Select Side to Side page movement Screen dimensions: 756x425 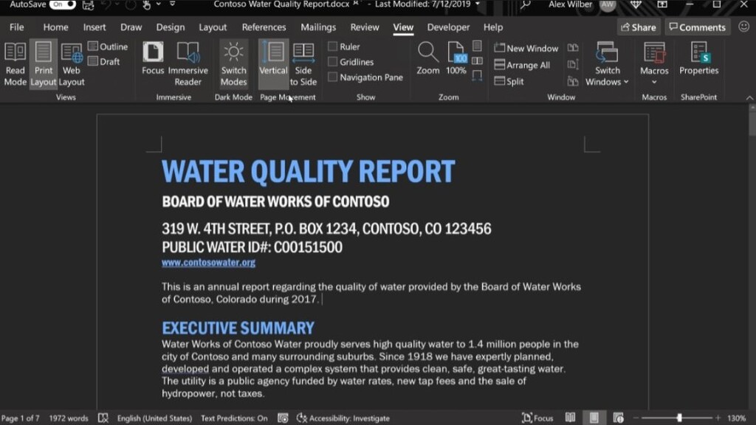tap(303, 63)
